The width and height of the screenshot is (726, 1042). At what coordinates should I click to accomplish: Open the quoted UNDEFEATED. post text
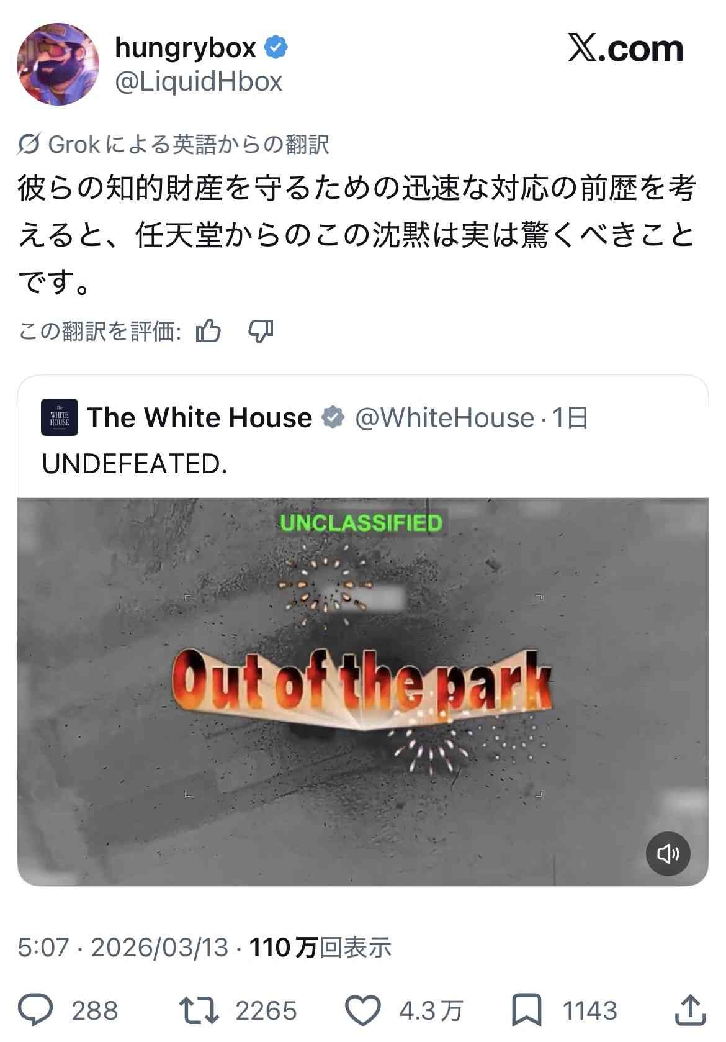pyautogui.click(x=135, y=464)
